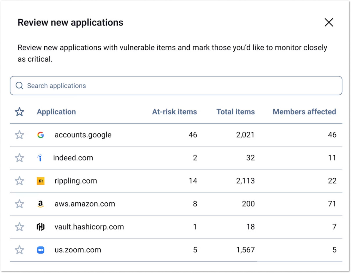351x273 pixels.
Task: Star the us.zoom.com row
Action: pyautogui.click(x=19, y=250)
